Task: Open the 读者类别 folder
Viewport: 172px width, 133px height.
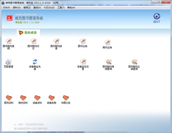Action: [52, 98]
